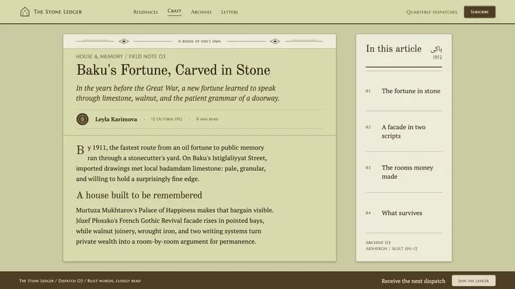The image size is (515, 289).
Task: Select the Craft nav tab
Action: [174, 11]
